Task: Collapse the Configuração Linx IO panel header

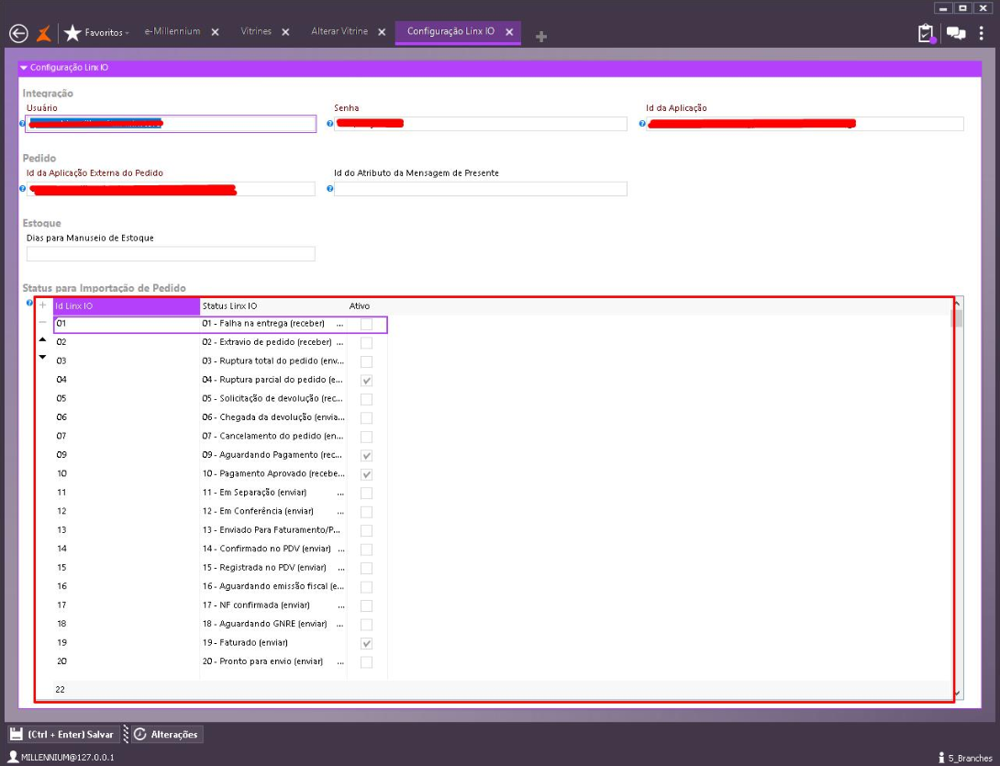Action: (499, 68)
